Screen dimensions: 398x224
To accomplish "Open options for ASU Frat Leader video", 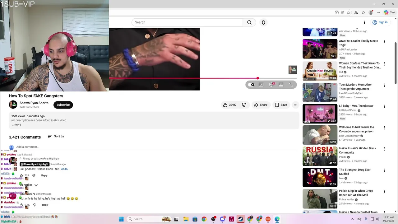I will (384, 42).
